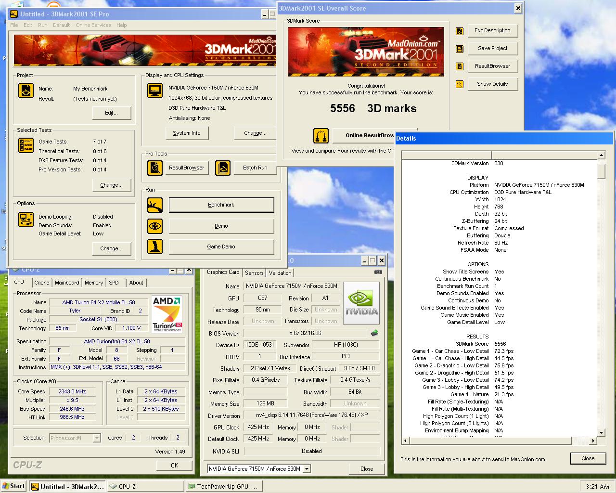Click the Online ResultBrowser podium icon
Screen dimensions: 616x493
pos(321,136)
